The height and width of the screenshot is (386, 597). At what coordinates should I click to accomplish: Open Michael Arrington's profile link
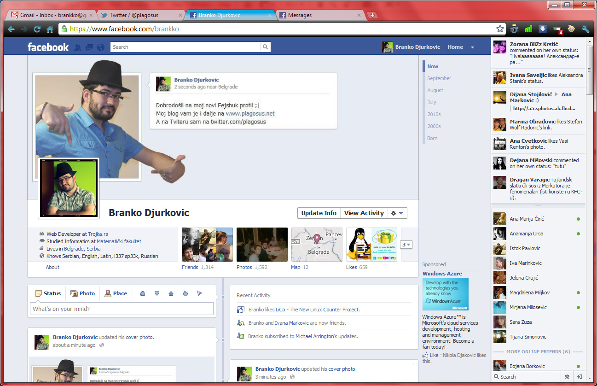tap(316, 336)
